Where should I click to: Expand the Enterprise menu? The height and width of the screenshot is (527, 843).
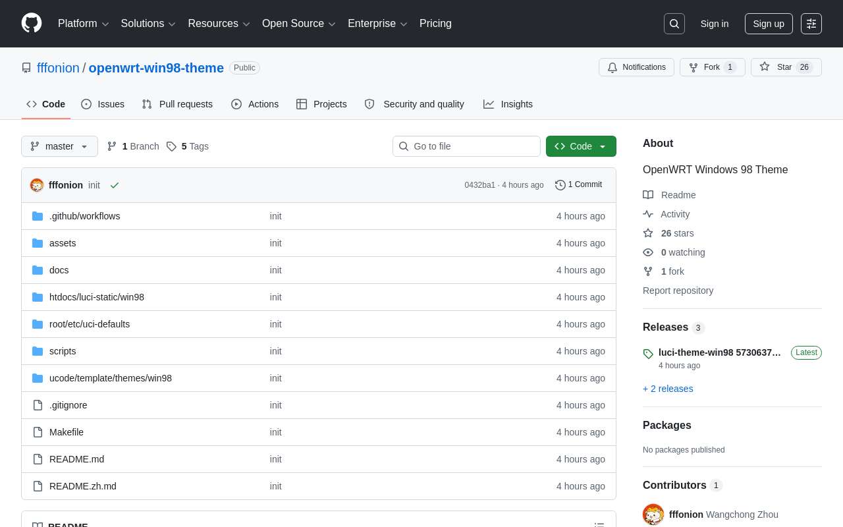pyautogui.click(x=378, y=24)
